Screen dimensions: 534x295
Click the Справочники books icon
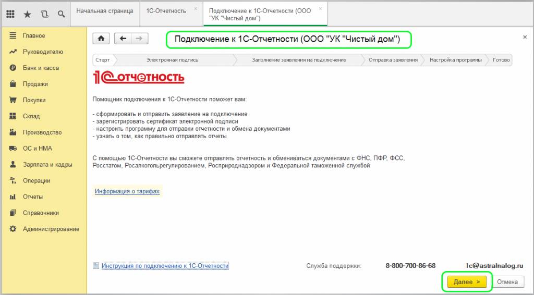(13, 213)
